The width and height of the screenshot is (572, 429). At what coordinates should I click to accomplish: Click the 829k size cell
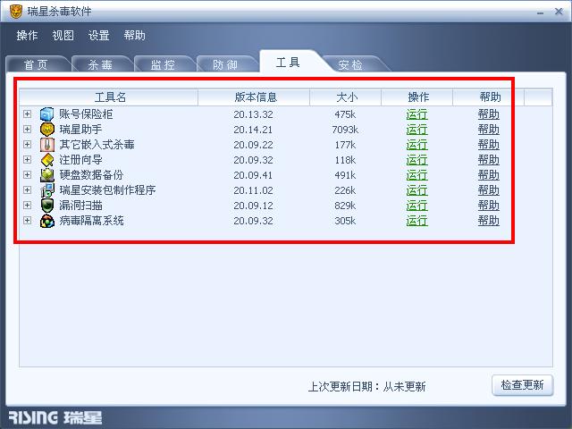pos(345,206)
